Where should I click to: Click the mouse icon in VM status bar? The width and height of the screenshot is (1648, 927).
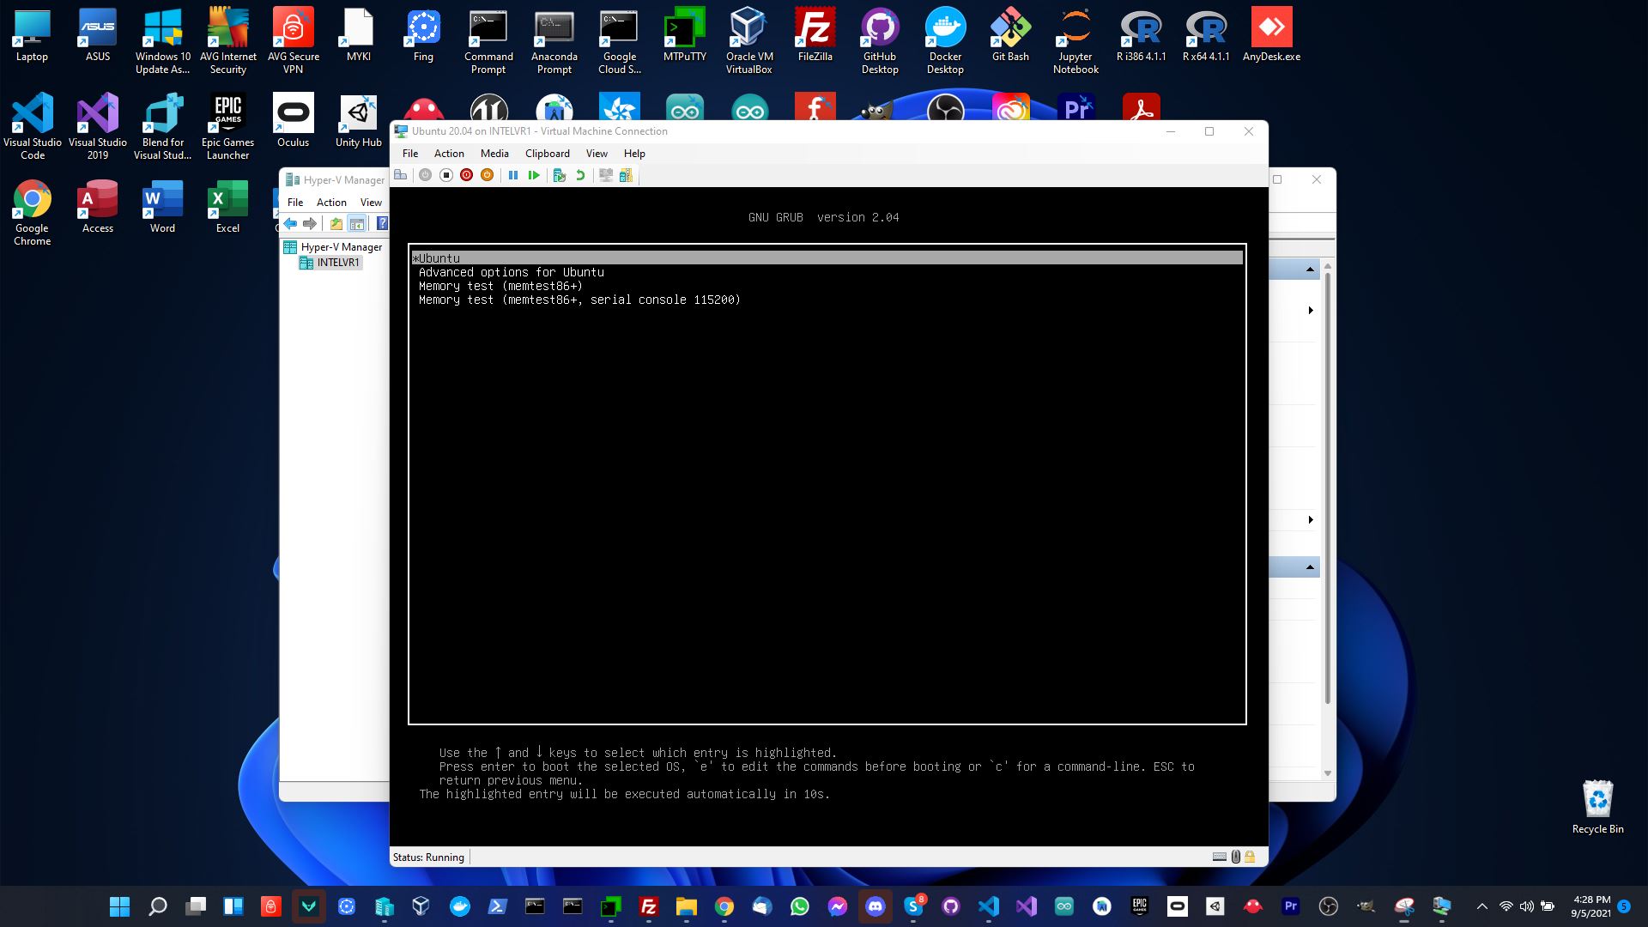1235,857
